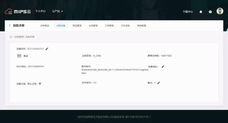Edit the 设备地址 device address pencil
The height and width of the screenshot is (123, 228).
point(163,67)
